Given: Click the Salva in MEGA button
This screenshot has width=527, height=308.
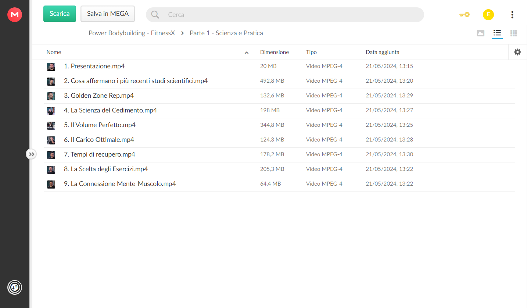Looking at the screenshot, I should click(x=108, y=14).
